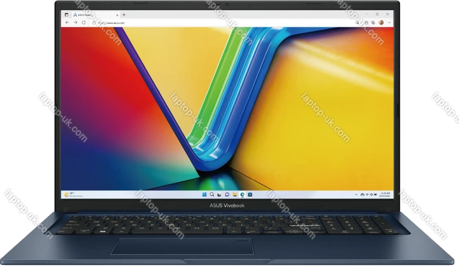
Task: Open the browser settings and more menu
Action: coord(389,23)
